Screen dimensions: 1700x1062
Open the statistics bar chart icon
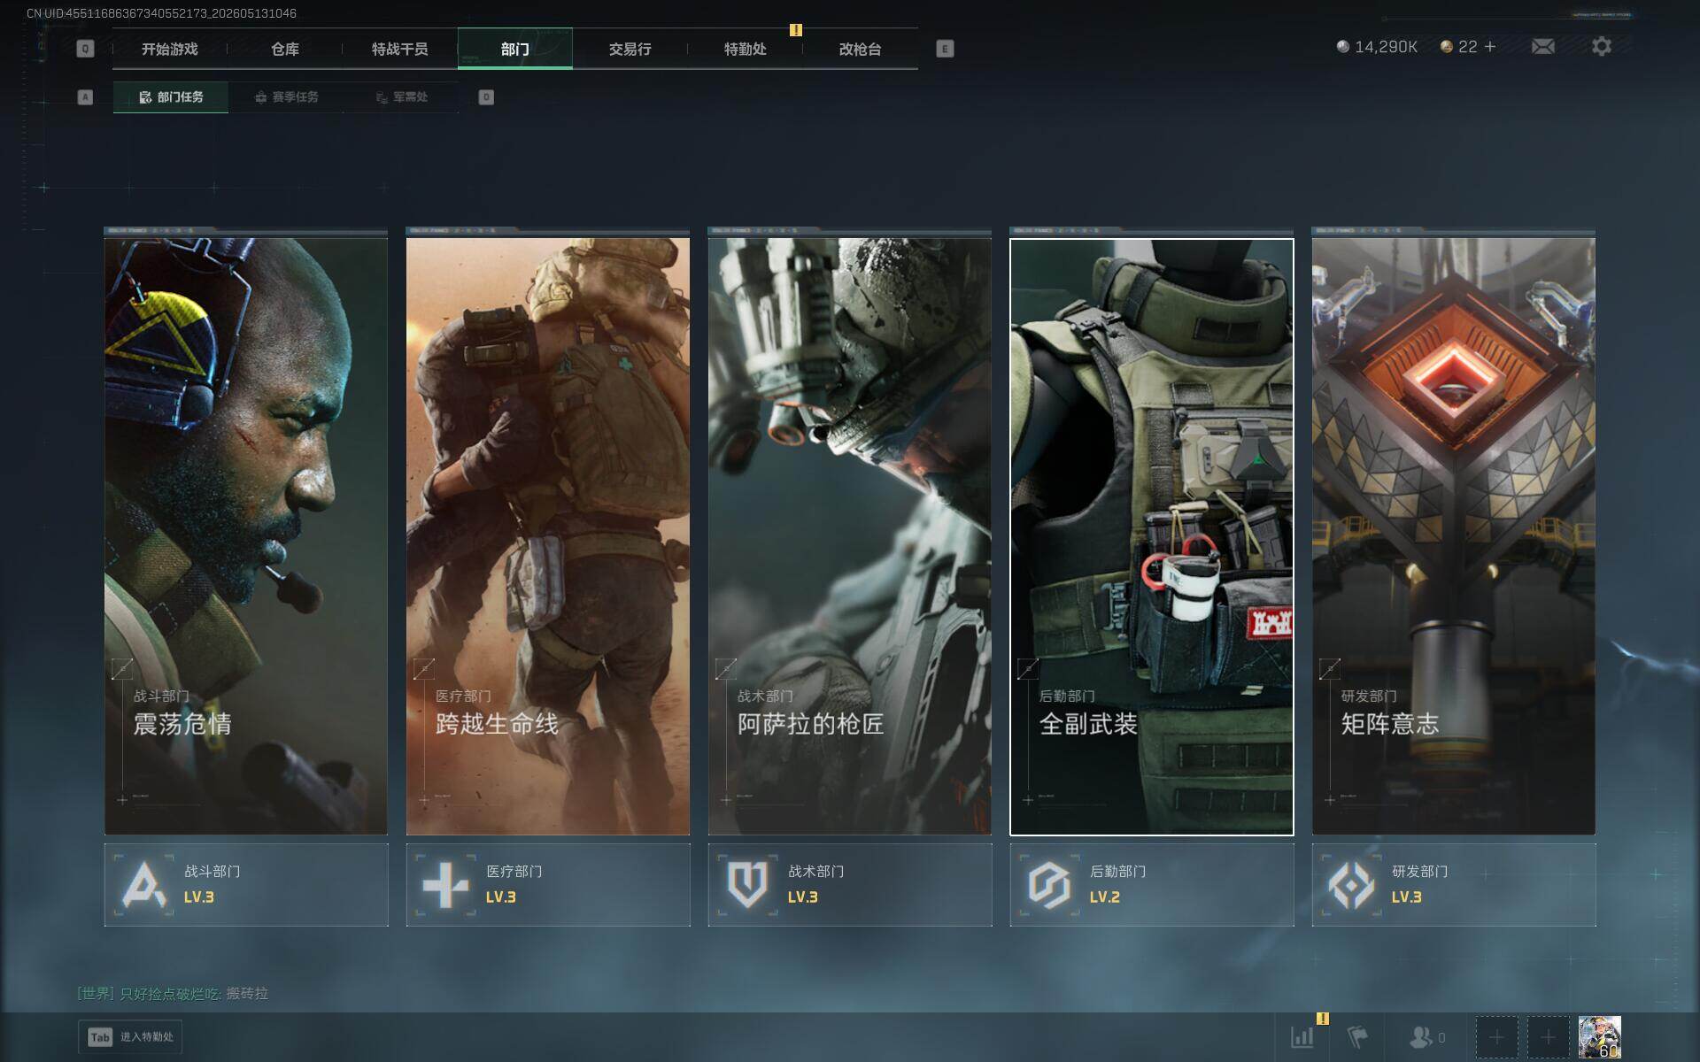pyautogui.click(x=1302, y=1037)
